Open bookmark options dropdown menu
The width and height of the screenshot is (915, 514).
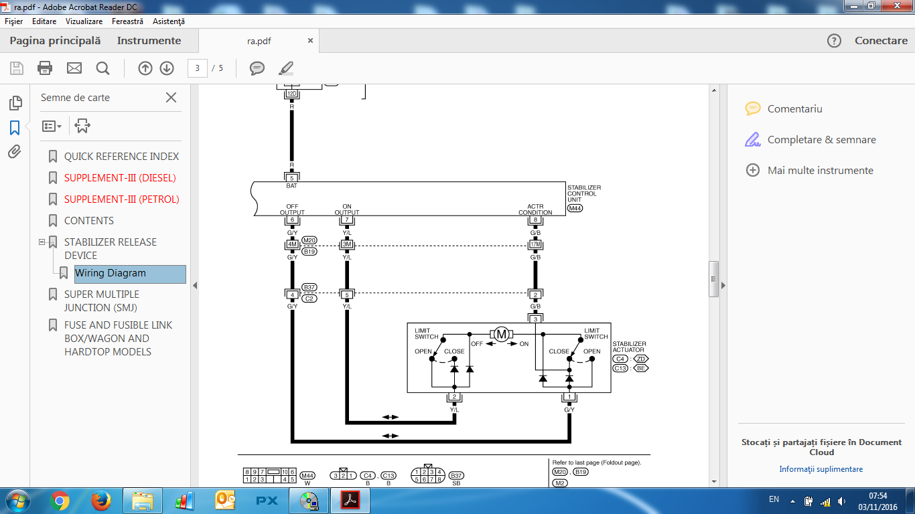pyautogui.click(x=52, y=126)
